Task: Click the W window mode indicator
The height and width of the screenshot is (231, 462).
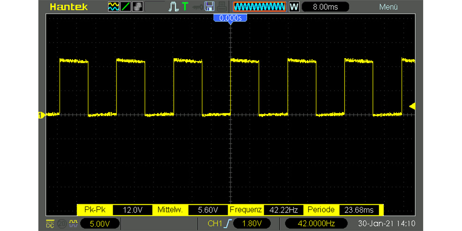Action: [294, 7]
